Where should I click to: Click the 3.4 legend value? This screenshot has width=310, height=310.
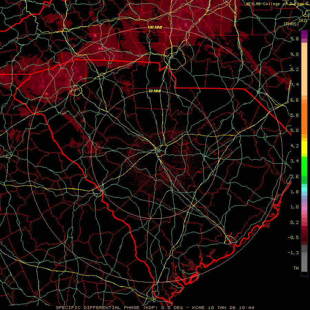tap(294, 161)
